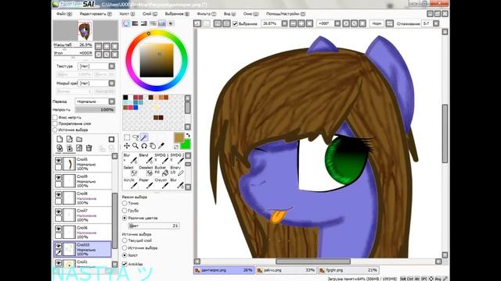Select the zoom magnifier tool
This screenshot has height=281, width=501.
pyautogui.click(x=135, y=146)
